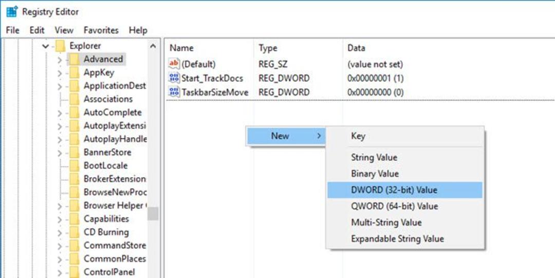Click the Registry Editor app icon
Viewport: 555px width, 278px height.
pos(12,11)
